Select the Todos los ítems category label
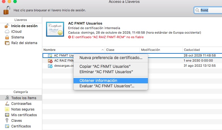Viewport: 222px width, 130px height. [24, 98]
